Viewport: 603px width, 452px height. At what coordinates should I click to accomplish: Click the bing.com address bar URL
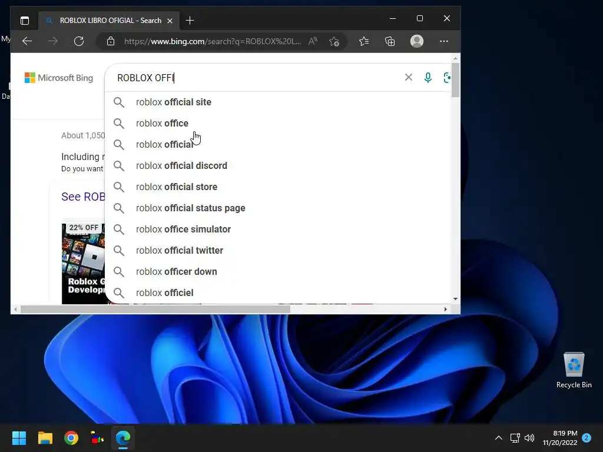(212, 41)
